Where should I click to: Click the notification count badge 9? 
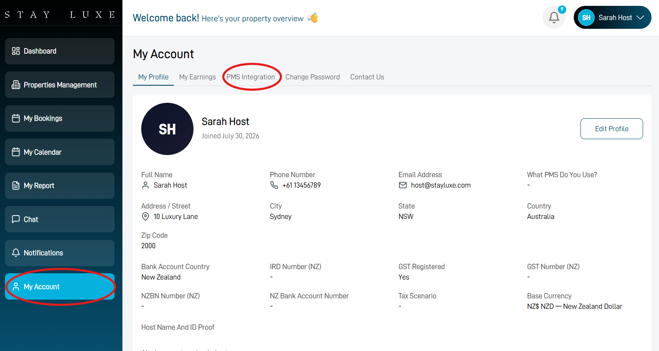562,9
